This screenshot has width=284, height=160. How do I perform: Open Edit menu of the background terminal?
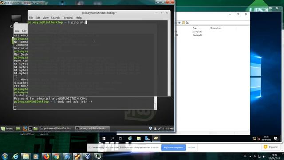pos(24,31)
